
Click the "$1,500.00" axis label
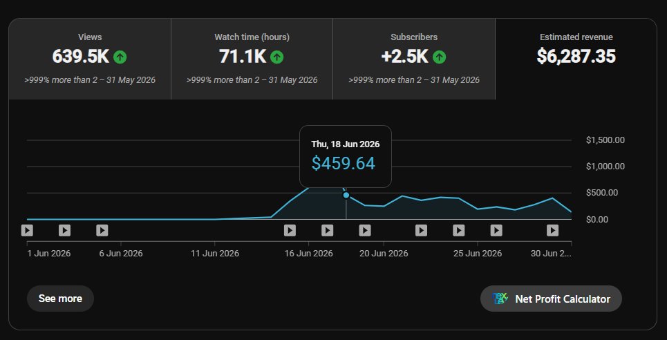click(605, 140)
